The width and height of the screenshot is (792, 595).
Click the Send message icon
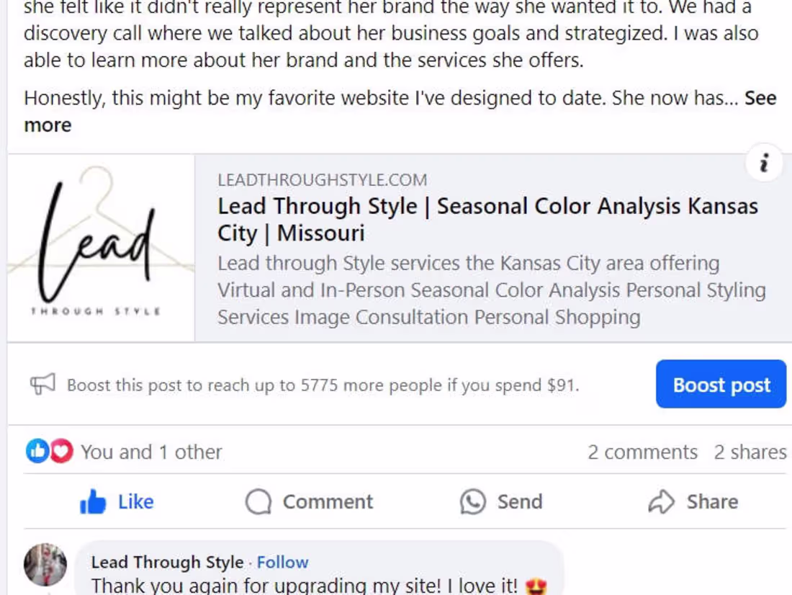point(472,501)
